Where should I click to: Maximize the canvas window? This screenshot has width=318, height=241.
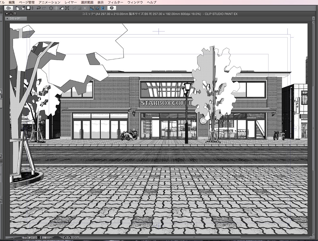tap(15, 14)
